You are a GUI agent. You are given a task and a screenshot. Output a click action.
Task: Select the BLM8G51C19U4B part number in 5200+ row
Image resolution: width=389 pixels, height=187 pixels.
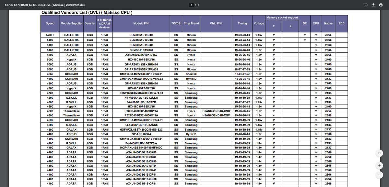(141, 35)
